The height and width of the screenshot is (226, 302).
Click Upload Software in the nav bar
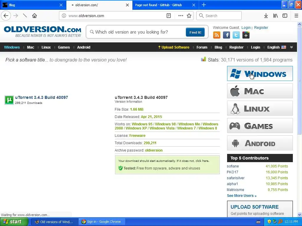(x=173, y=47)
